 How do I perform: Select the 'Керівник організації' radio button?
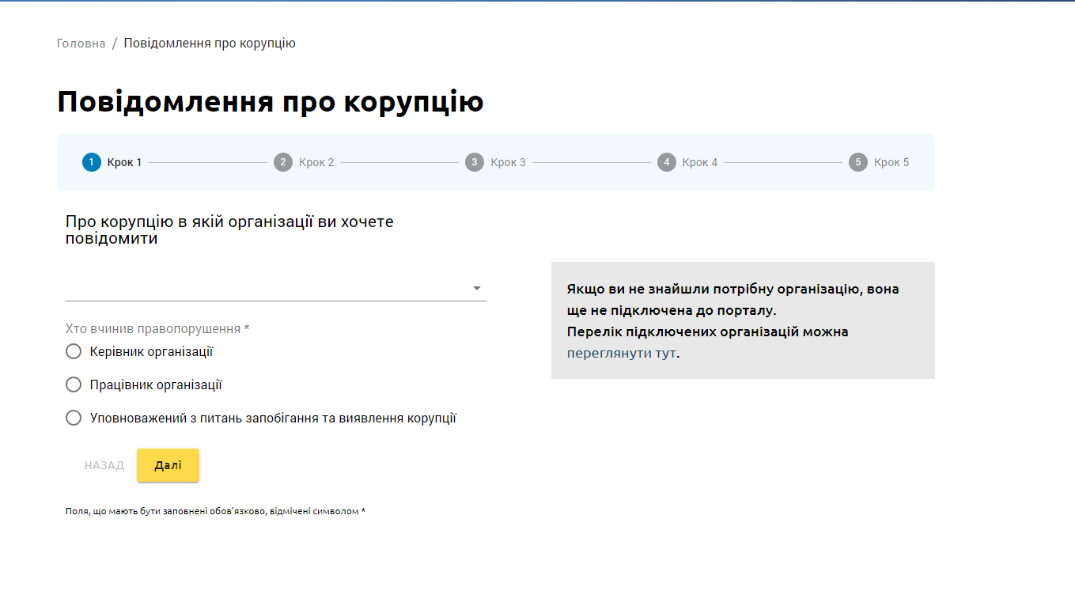click(74, 351)
